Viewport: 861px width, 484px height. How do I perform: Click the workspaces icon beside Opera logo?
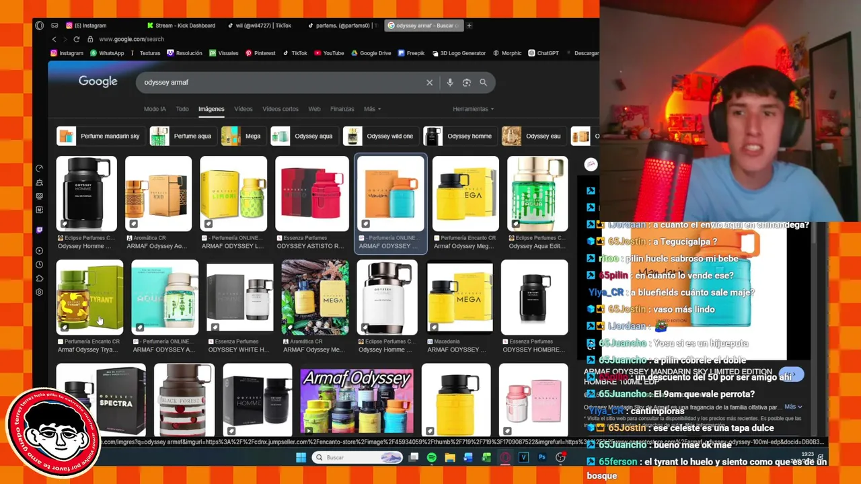(54, 26)
